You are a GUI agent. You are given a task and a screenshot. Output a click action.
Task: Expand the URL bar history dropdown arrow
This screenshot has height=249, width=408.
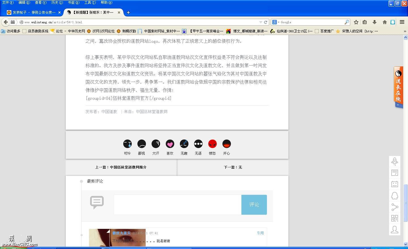(x=260, y=22)
